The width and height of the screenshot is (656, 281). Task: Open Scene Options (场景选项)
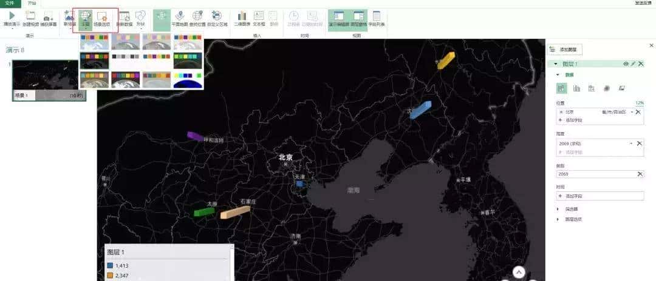pyautogui.click(x=102, y=18)
